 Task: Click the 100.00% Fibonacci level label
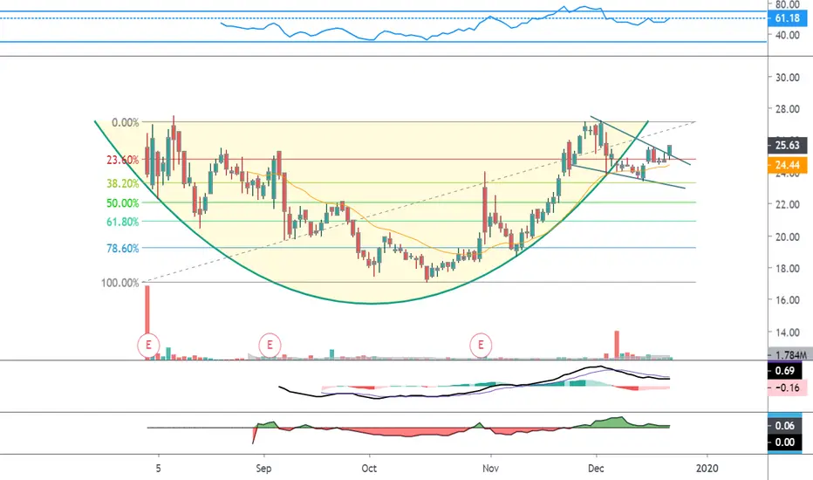pyautogui.click(x=120, y=283)
